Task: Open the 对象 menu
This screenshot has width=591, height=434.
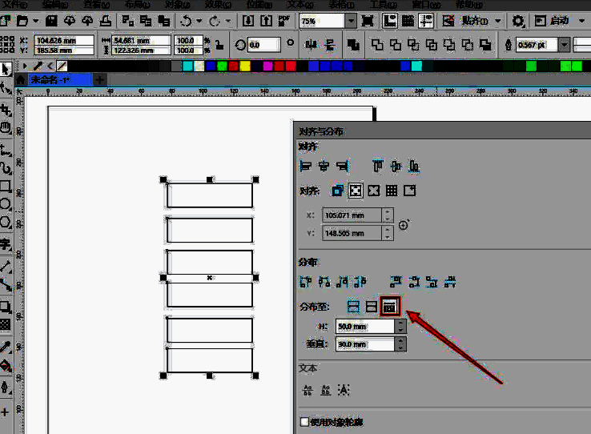Action: coord(174,4)
